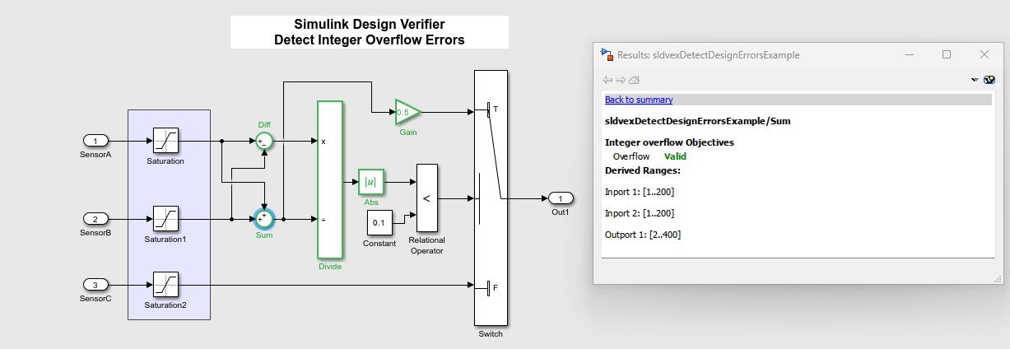Click the green Valid overflow status
Viewport: 1010px width, 349px height.
tap(675, 156)
